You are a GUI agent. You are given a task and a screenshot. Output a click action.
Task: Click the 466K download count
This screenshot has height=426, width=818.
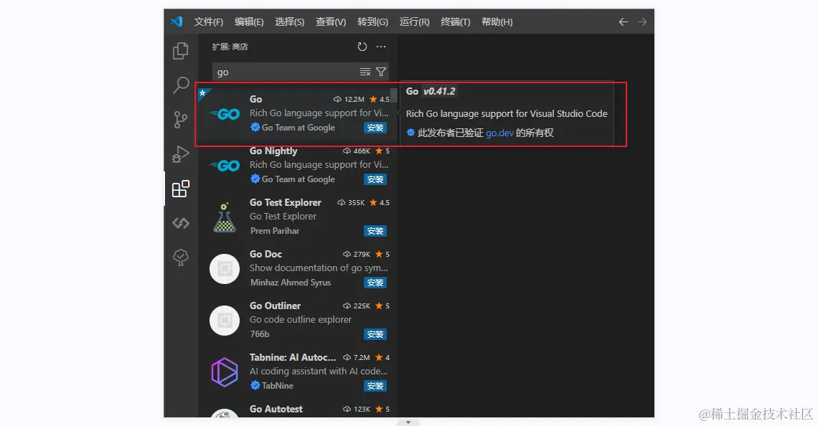(x=357, y=151)
